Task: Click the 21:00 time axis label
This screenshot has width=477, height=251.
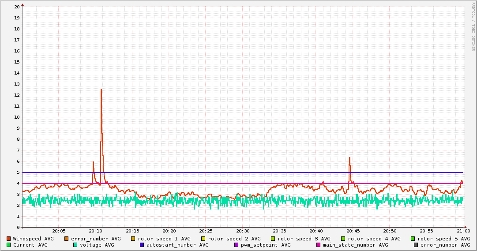Action: (x=463, y=231)
